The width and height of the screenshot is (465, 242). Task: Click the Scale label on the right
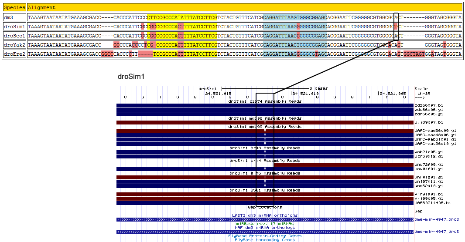(421, 89)
